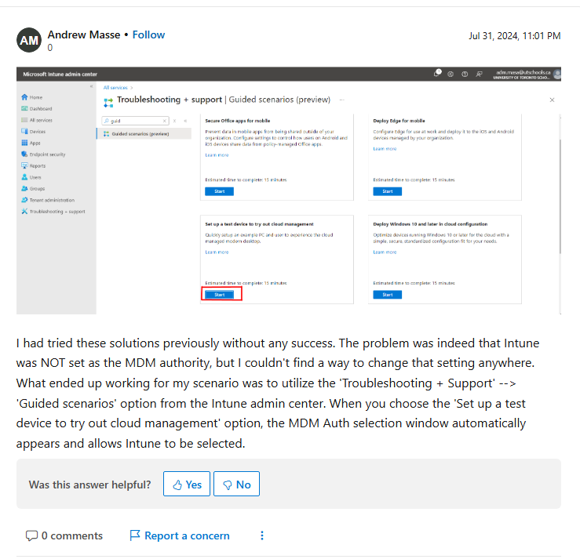Click the Jul 31, 2024 timestamp
The width and height of the screenshot is (580, 559).
(x=514, y=36)
